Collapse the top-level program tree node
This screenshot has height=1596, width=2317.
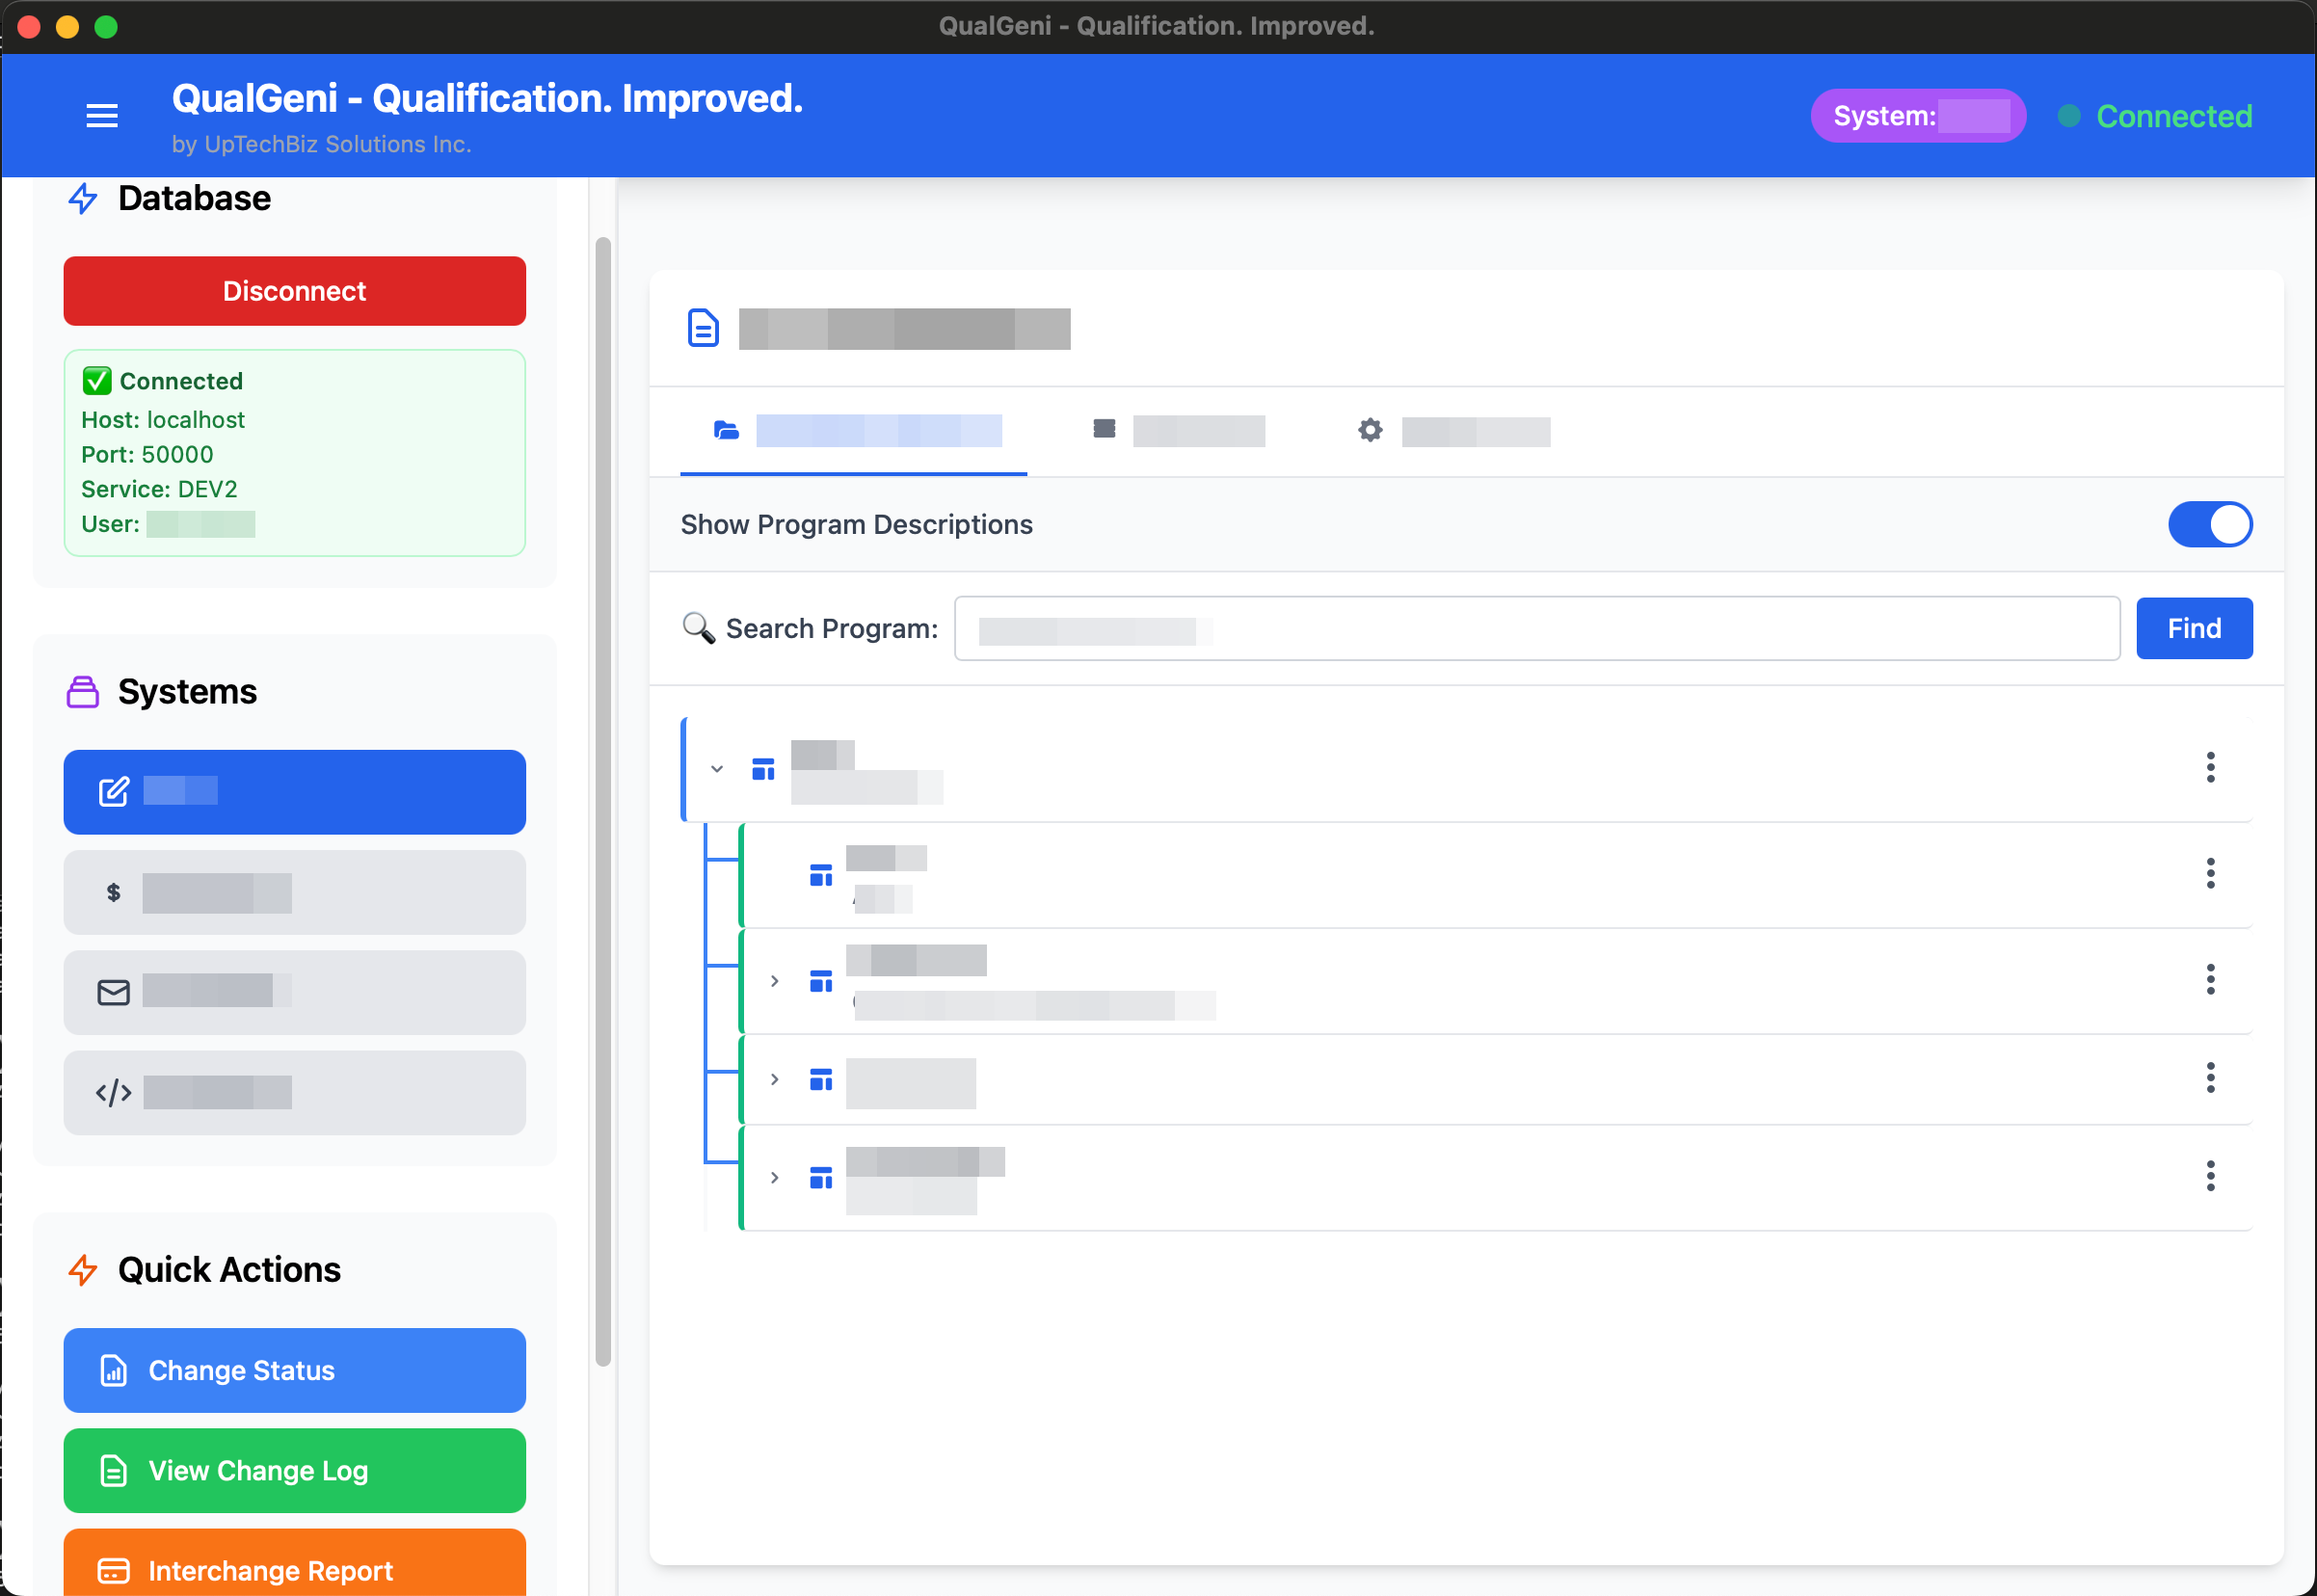[x=716, y=768]
